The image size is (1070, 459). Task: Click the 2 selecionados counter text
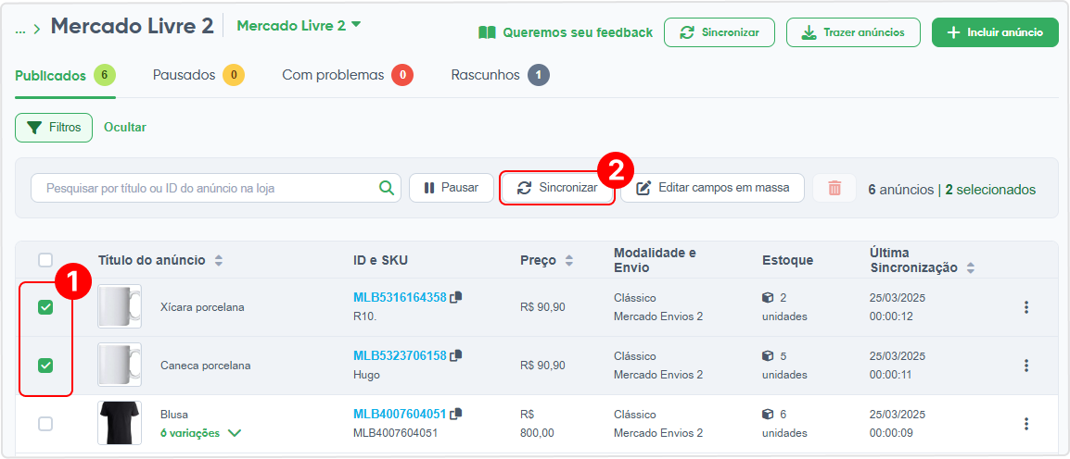point(990,190)
